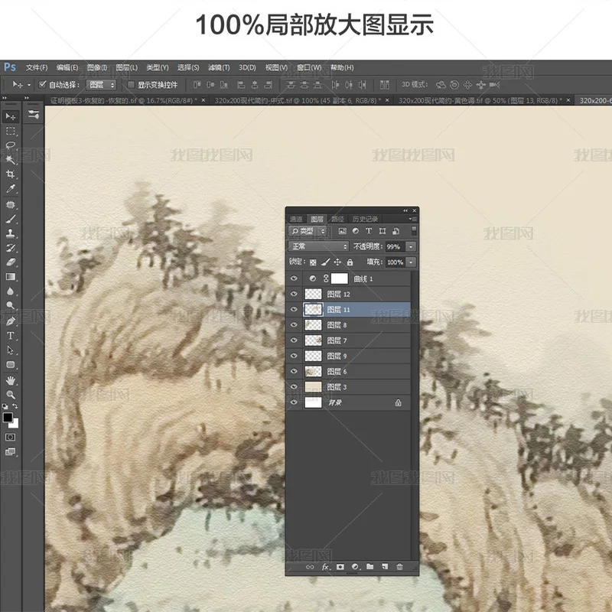The height and width of the screenshot is (612, 612).
Task: Hide layer 图层 12
Action: [x=294, y=294]
